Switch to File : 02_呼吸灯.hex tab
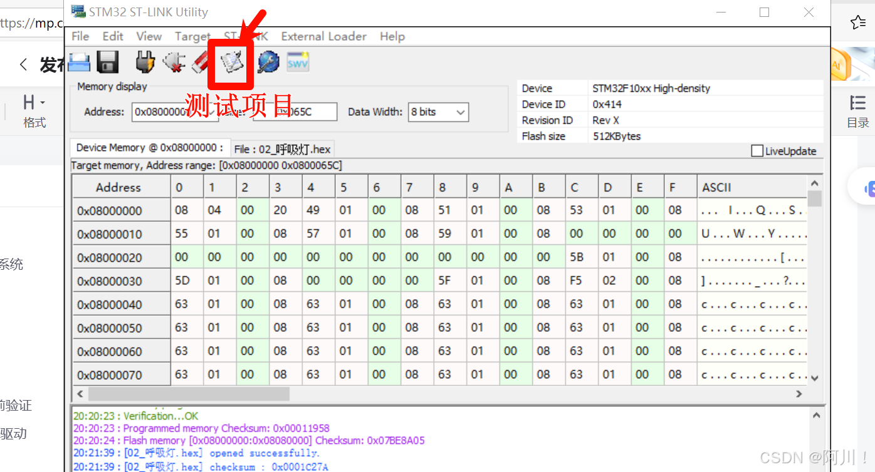 (282, 149)
